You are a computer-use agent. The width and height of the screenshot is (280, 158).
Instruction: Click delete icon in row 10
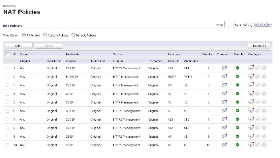pos(264,144)
